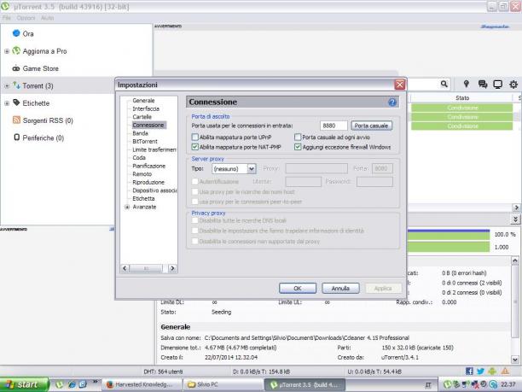Close the Impostazioni dialog

(x=399, y=85)
